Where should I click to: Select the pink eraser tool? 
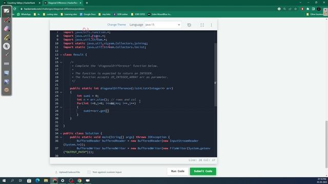[7, 29]
